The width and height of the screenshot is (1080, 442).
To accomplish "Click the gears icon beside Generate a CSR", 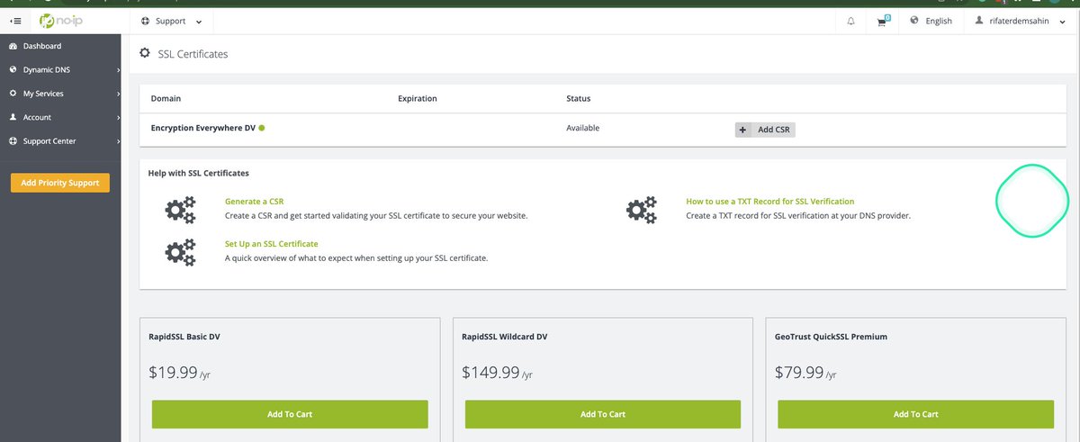I will pyautogui.click(x=180, y=210).
